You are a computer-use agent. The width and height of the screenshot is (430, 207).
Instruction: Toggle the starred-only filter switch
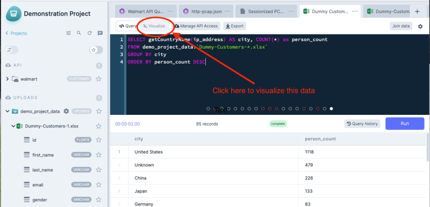coord(96,50)
